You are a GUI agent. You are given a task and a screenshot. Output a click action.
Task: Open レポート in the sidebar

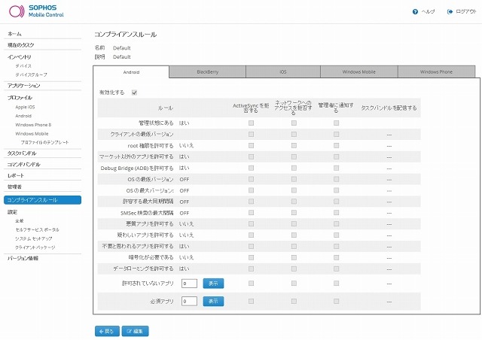[x=16, y=176]
